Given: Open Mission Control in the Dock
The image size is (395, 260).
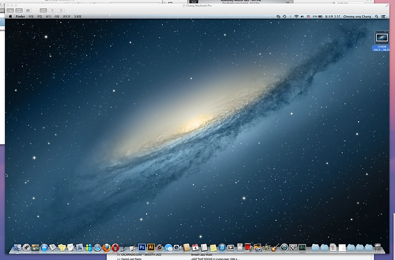Looking at the screenshot, I should click(35, 247).
